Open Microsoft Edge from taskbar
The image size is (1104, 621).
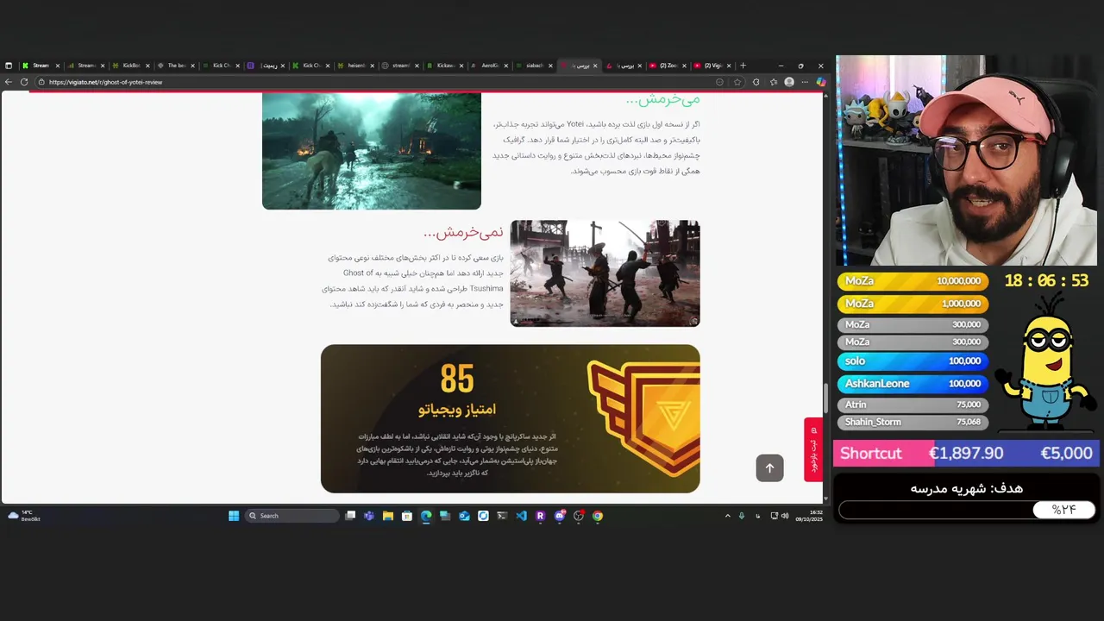(x=426, y=516)
